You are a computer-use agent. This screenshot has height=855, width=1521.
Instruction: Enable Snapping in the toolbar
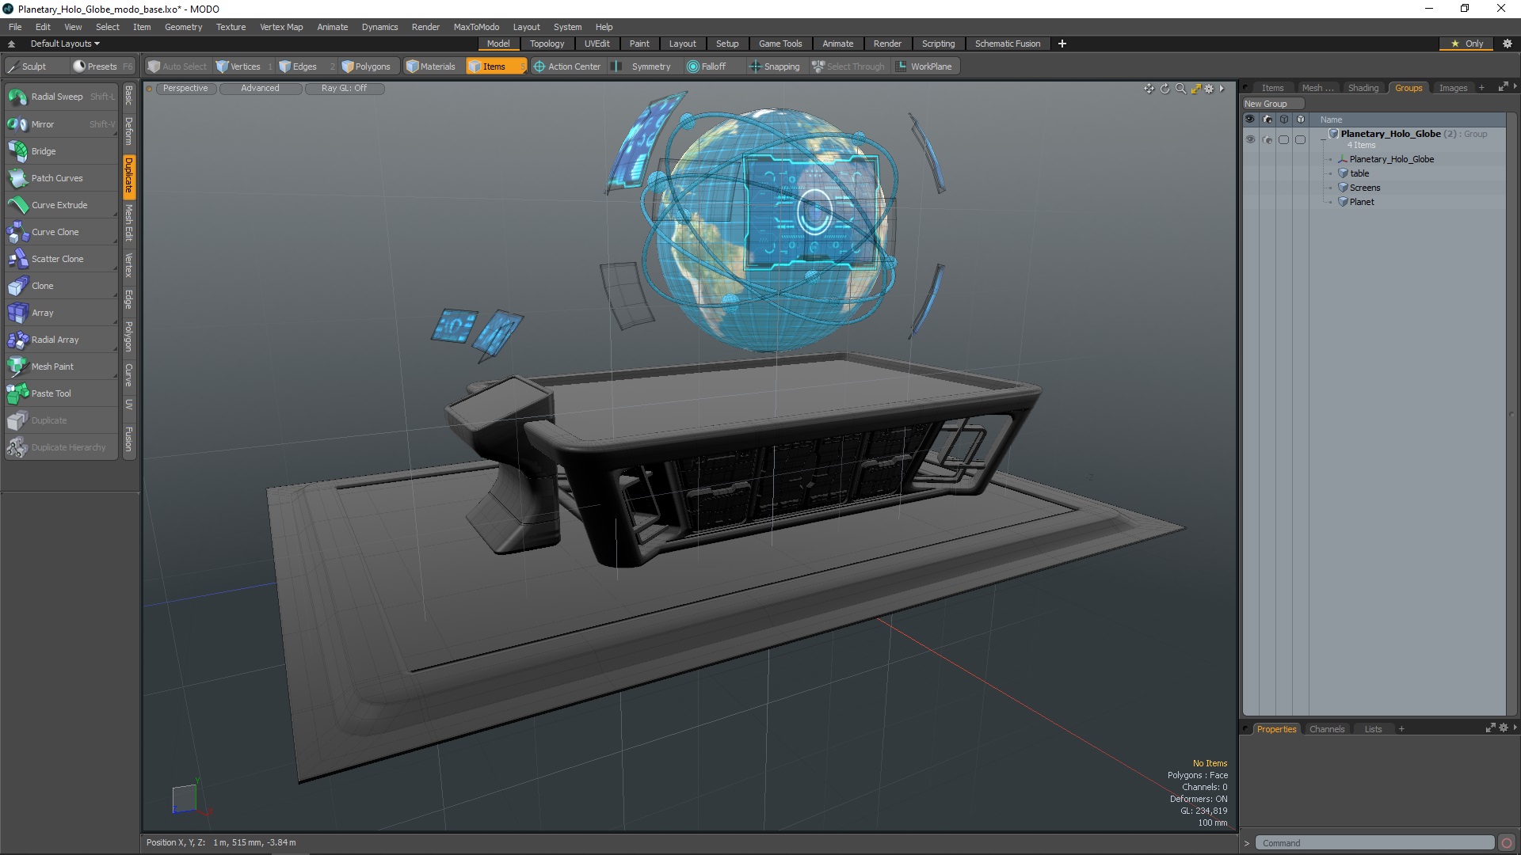(x=775, y=66)
